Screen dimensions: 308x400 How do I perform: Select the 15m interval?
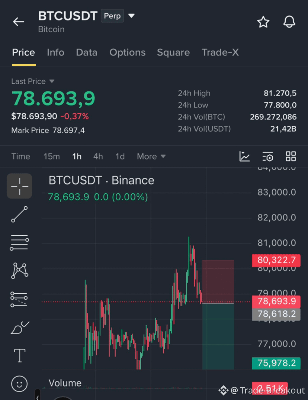coord(52,157)
